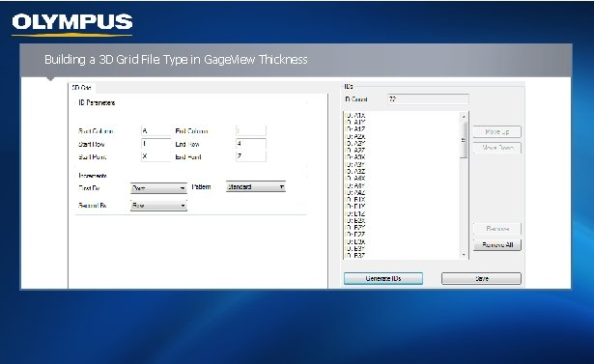This screenshot has height=364, width=594.
Task: Click the Start Column input field
Action: (156, 131)
